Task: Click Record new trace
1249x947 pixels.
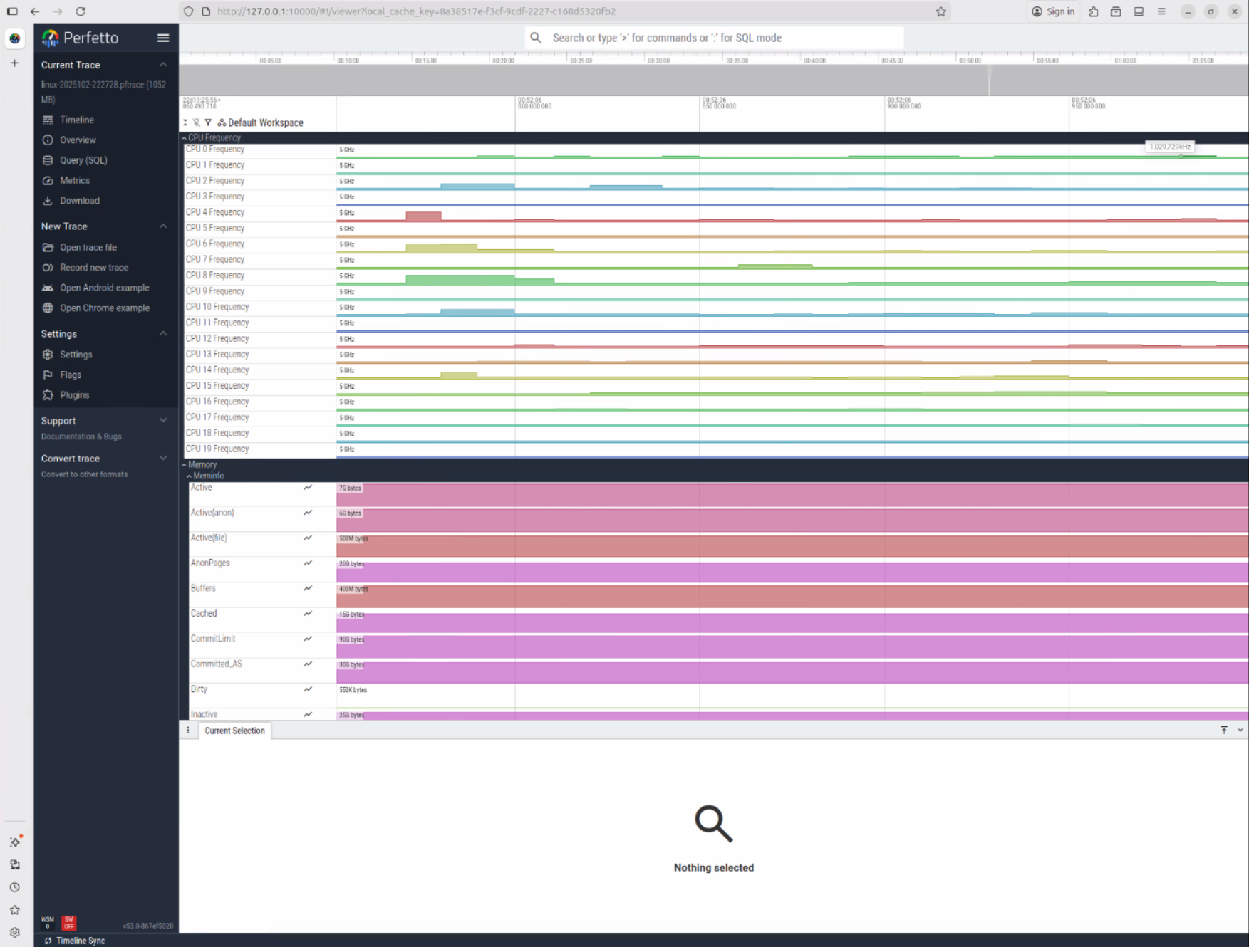Action: coord(94,268)
